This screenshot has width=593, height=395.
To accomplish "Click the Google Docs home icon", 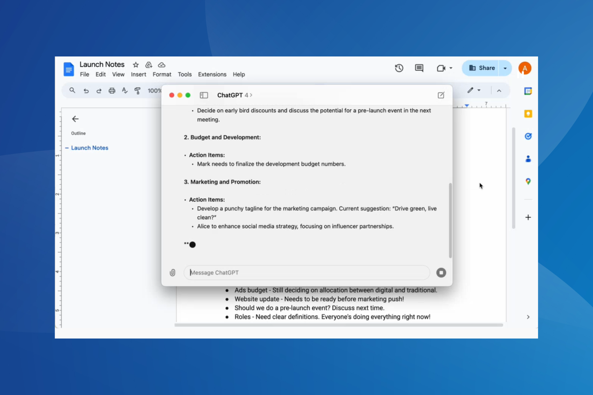I will [69, 69].
